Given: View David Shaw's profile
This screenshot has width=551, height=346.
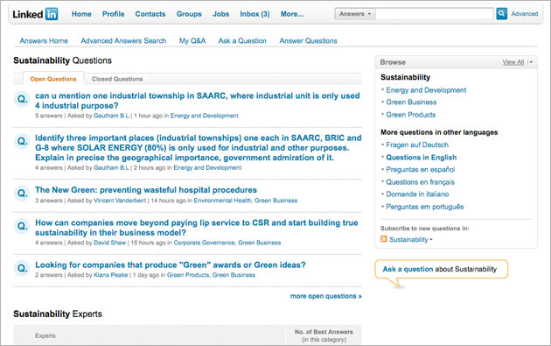Looking at the screenshot, I should point(109,243).
